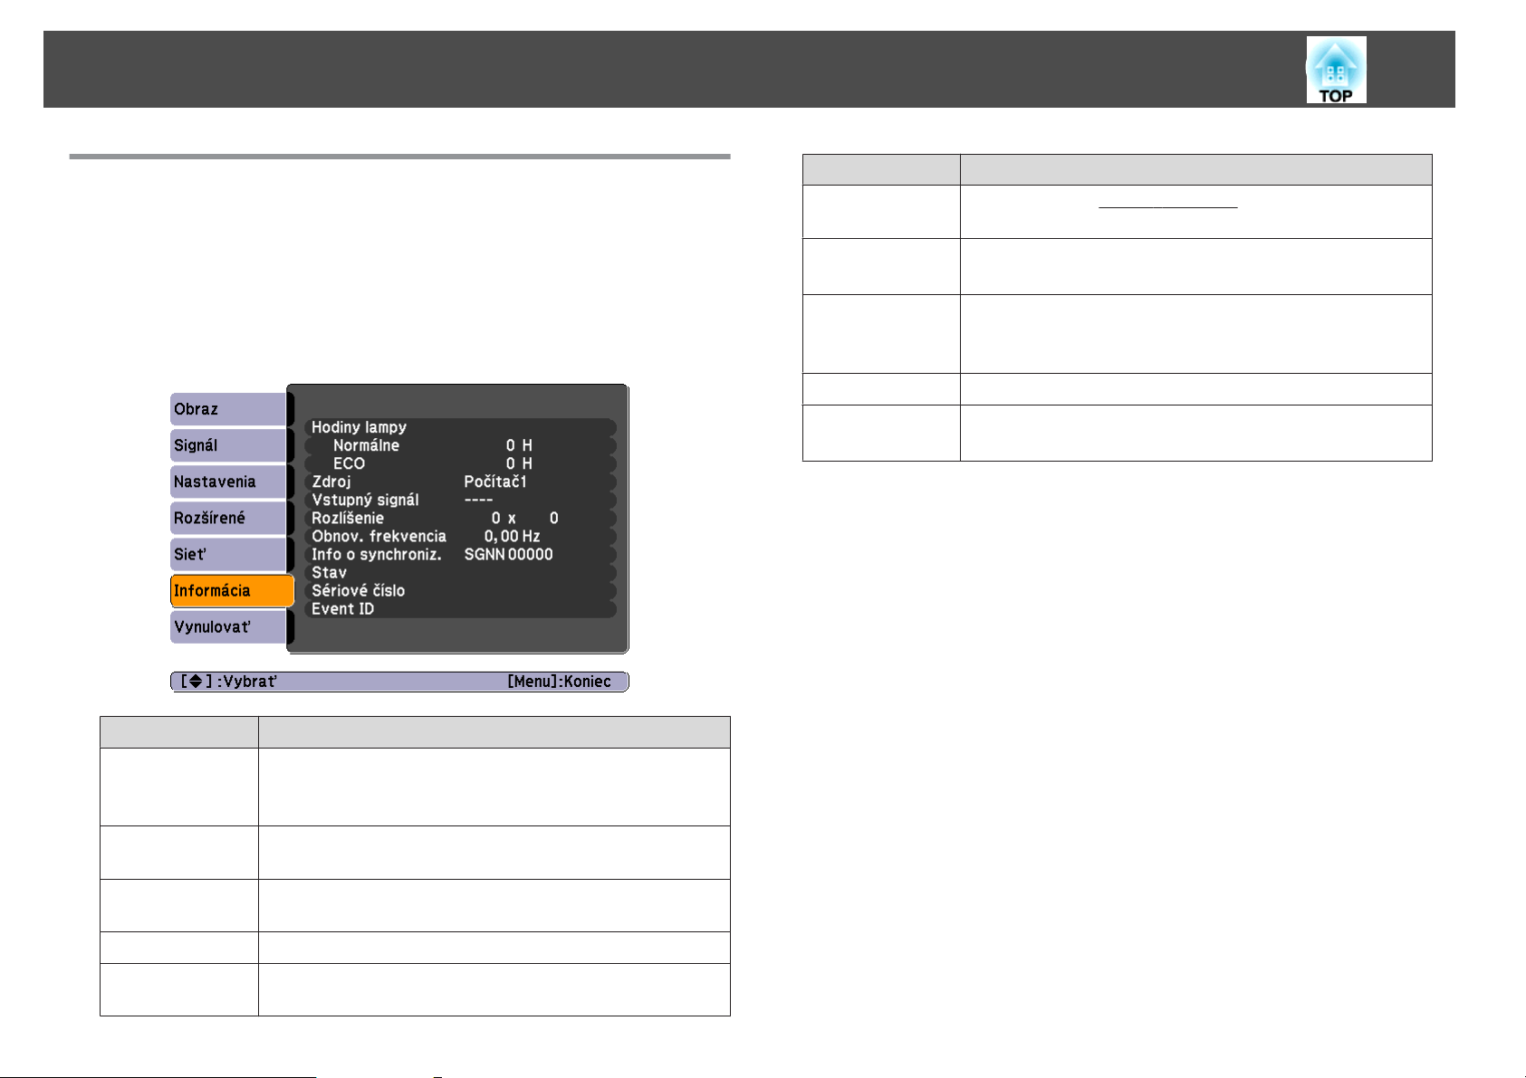1526x1078 pixels.
Task: Select the Nastavenia menu tab
Action: [228, 482]
